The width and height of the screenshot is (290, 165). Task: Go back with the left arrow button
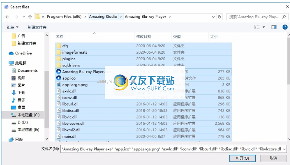click(x=7, y=17)
